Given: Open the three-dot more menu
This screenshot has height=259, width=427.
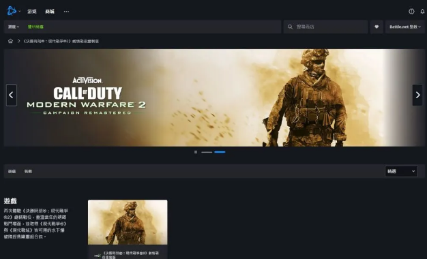Looking at the screenshot, I should click(x=66, y=12).
